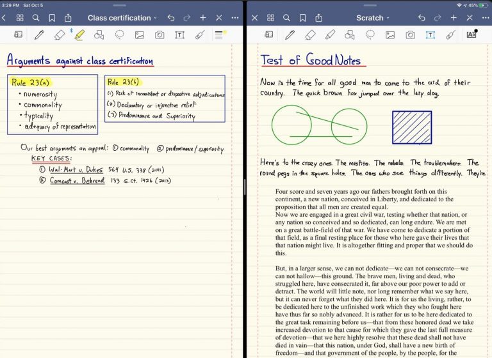This screenshot has width=492, height=358.
Task: Tap the "KEY CASES:" underlined label
Action: [52, 159]
